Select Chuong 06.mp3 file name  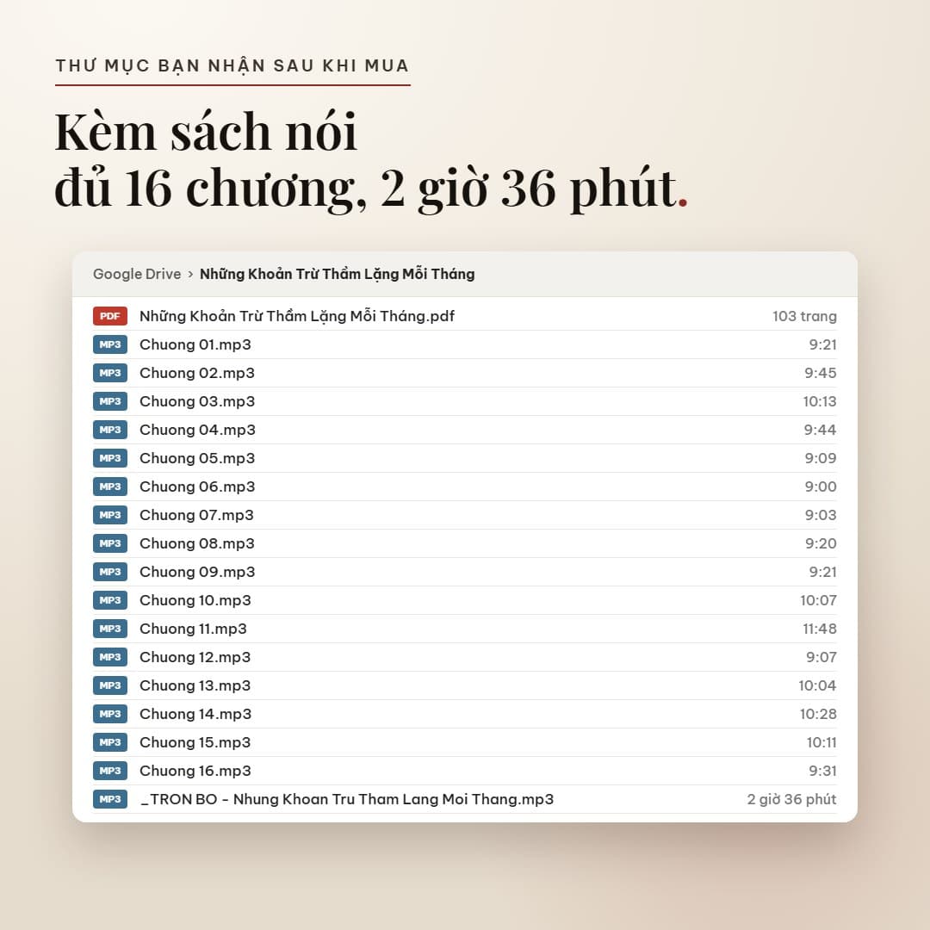[x=197, y=487]
